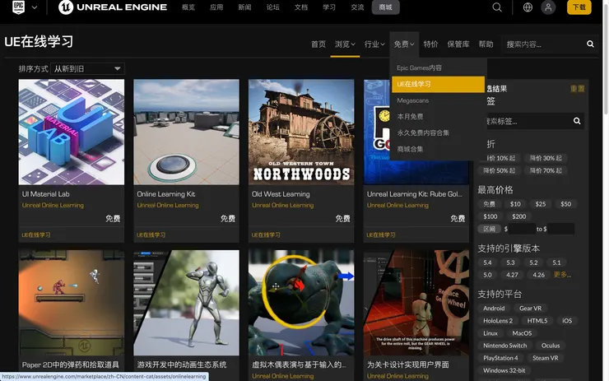
Task: Click UE在线学习 tag under UI Material Lab
Action: (36, 235)
